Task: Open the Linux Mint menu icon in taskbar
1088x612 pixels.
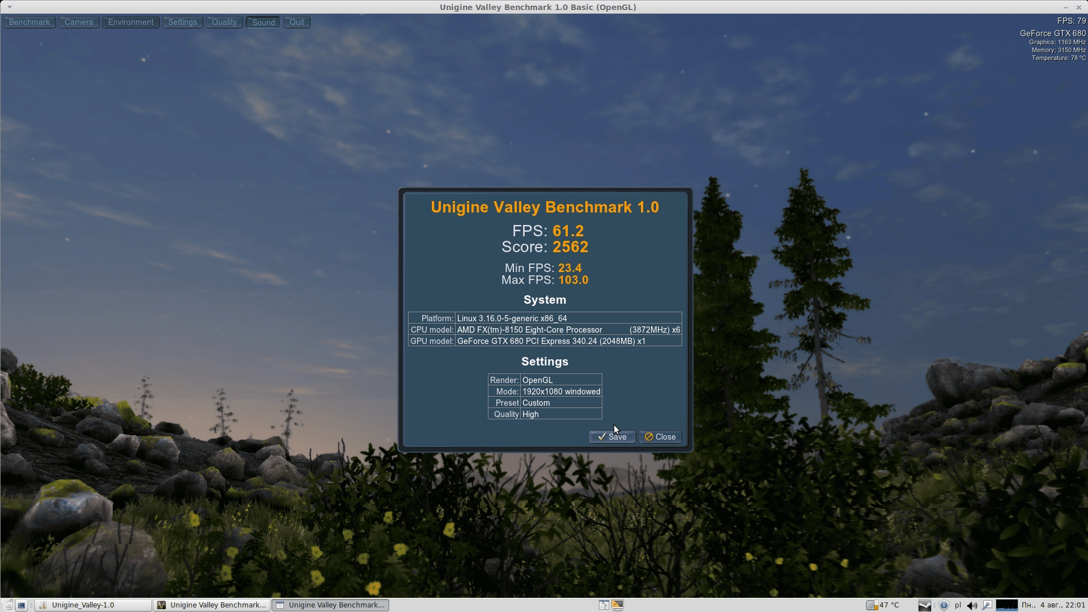Action: click(x=8, y=605)
